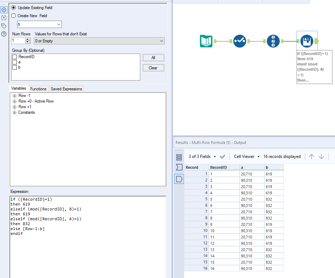Click the Clear button for Group By

click(153, 68)
